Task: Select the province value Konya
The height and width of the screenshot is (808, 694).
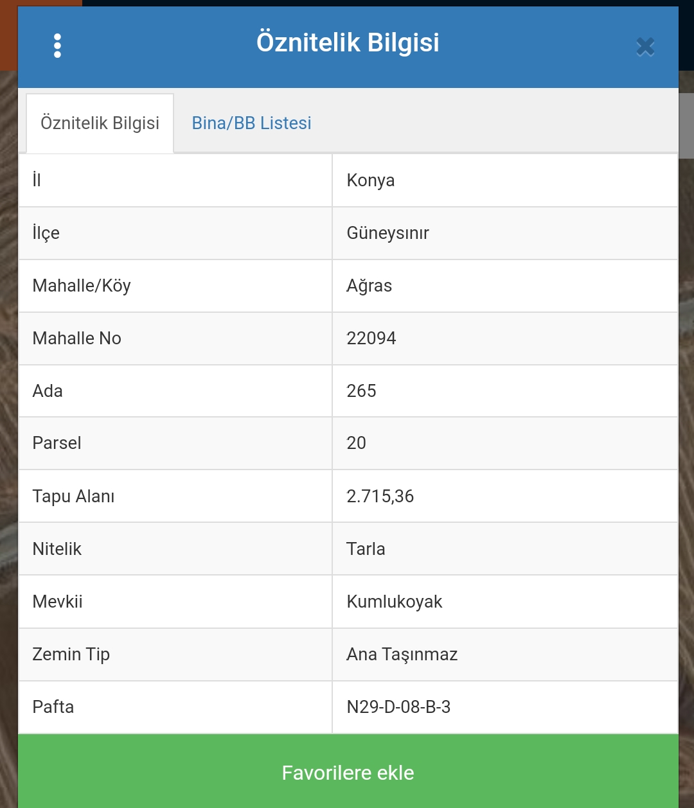Action: (371, 180)
